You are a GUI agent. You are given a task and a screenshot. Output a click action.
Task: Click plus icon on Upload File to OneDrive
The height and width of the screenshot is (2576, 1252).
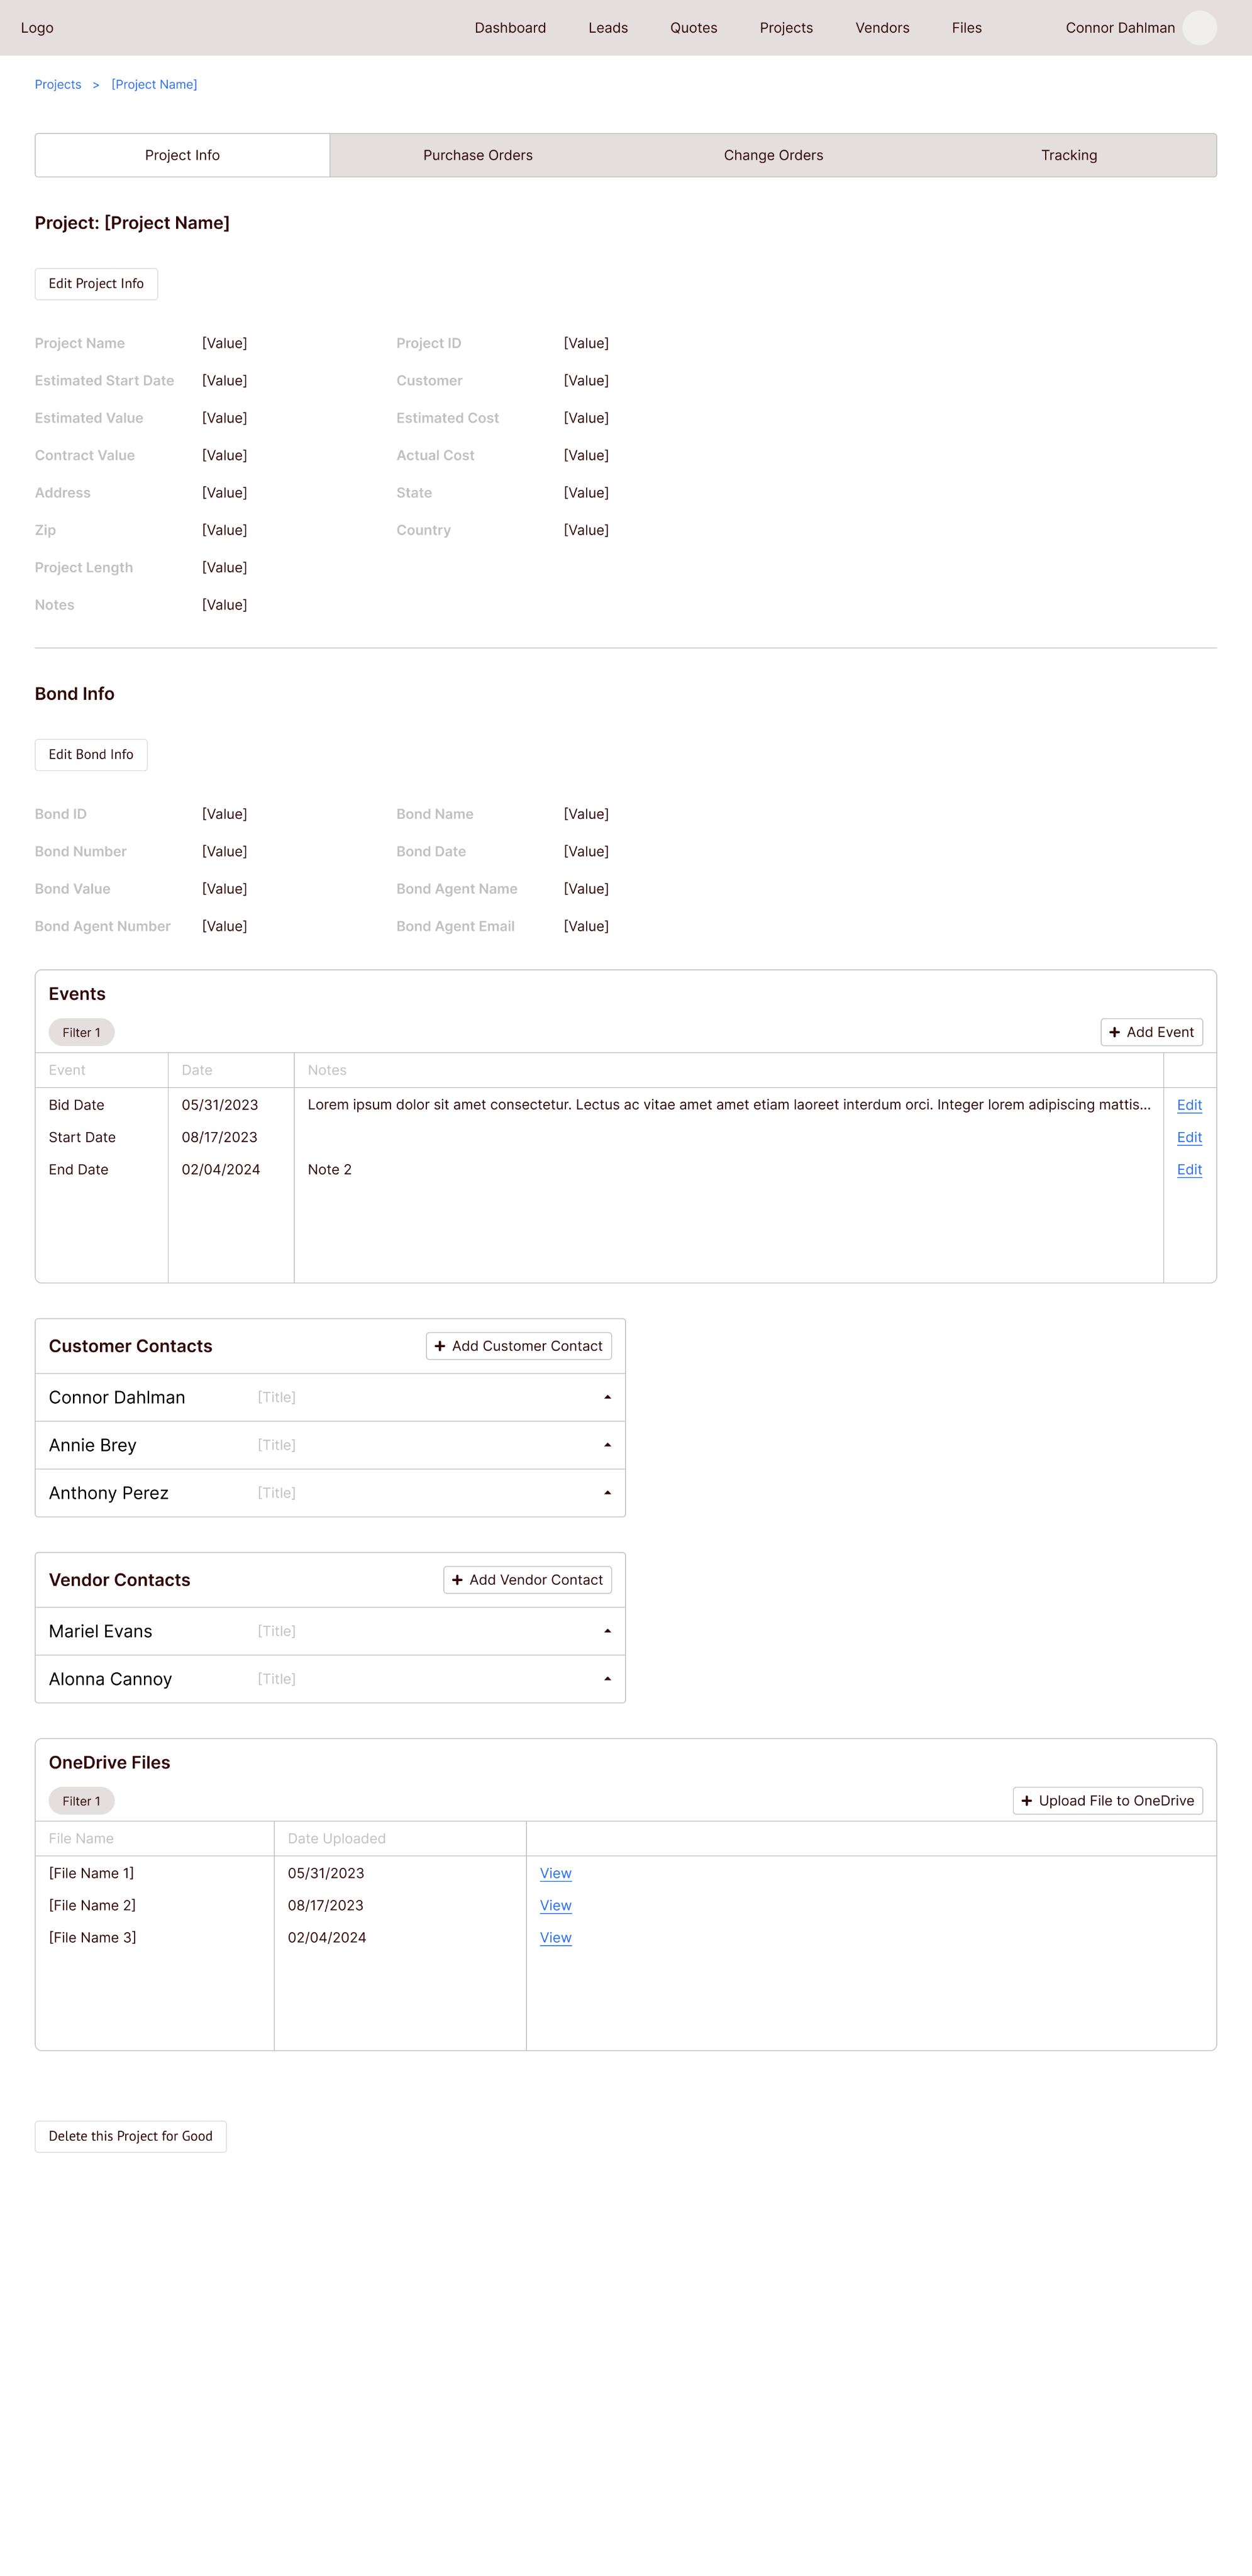click(1026, 1801)
